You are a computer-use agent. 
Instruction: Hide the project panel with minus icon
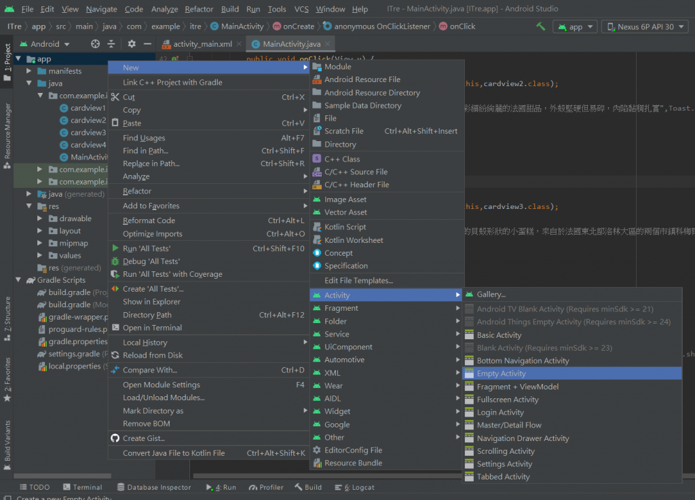147,44
